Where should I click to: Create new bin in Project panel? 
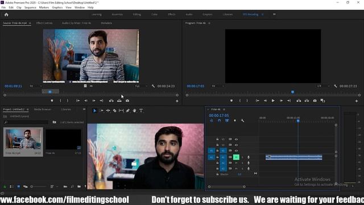[x=79, y=186]
